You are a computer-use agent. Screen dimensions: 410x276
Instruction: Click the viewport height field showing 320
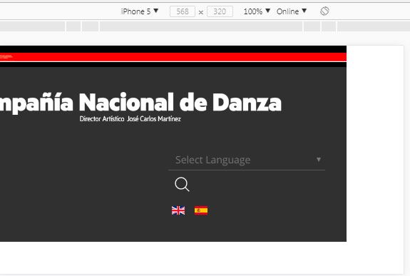220,11
